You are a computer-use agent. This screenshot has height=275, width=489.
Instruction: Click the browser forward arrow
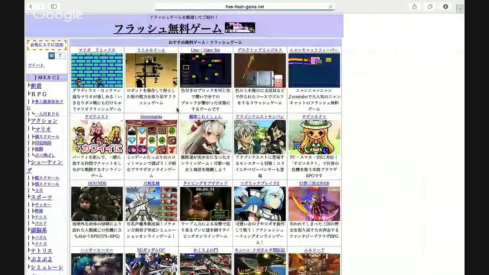(x=40, y=6)
